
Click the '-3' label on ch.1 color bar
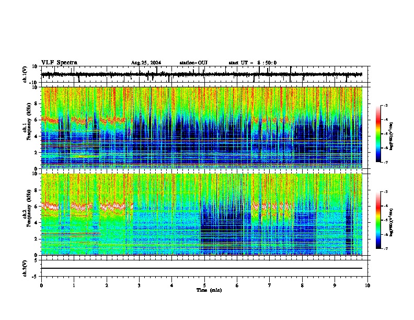click(385, 106)
